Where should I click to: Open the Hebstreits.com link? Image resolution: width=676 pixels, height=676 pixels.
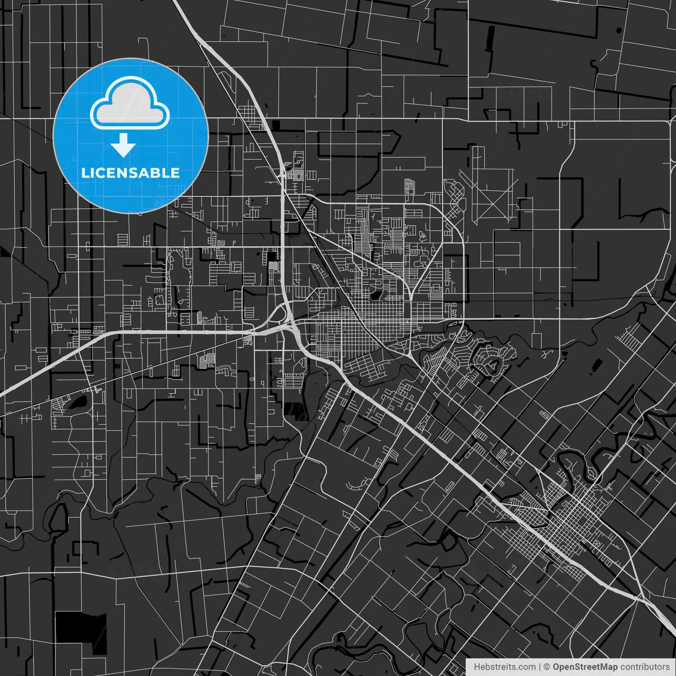504,666
